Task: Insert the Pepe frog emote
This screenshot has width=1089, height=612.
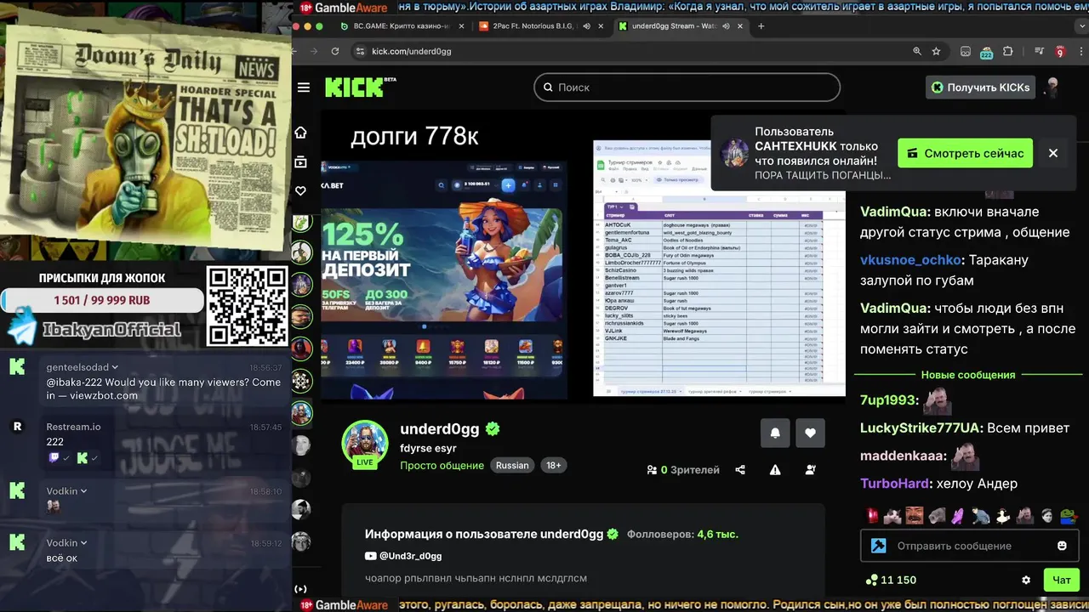Action: 1068,515
